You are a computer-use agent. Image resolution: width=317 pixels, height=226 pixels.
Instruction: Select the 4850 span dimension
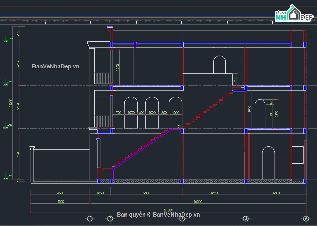pos(213,193)
